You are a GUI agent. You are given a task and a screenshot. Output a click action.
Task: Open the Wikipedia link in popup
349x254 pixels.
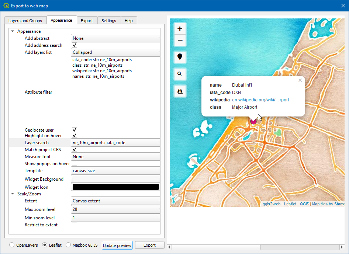260,100
